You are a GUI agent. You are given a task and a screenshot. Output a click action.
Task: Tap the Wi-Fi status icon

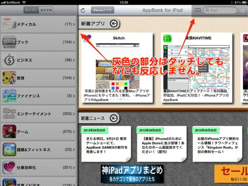pyautogui.click(x=24, y=2)
